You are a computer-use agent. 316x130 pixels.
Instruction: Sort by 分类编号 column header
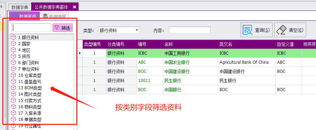tap(121, 44)
